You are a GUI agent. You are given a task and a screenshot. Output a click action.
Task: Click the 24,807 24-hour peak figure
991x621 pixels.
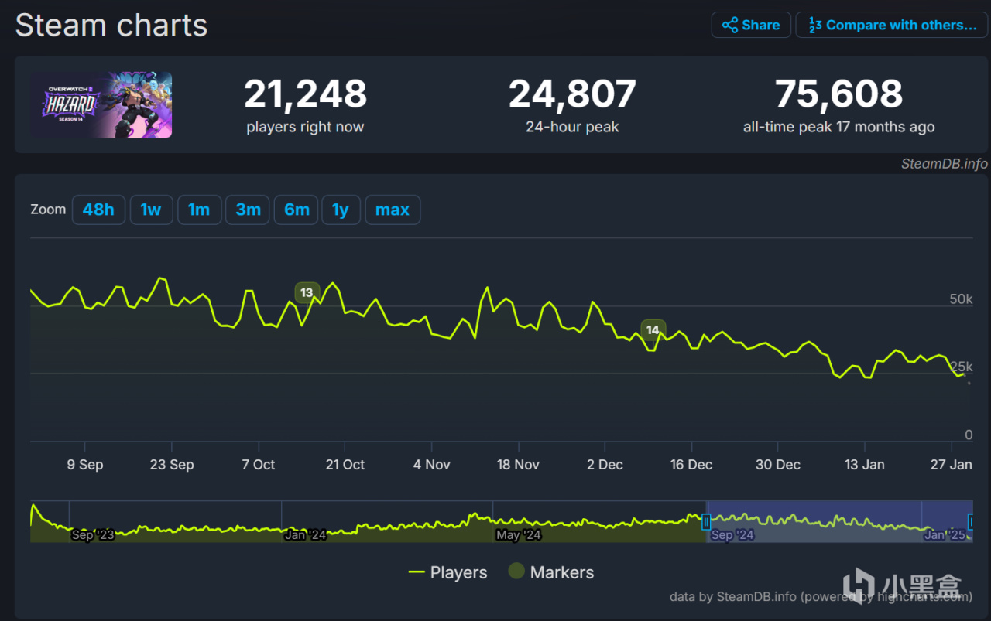(x=572, y=94)
